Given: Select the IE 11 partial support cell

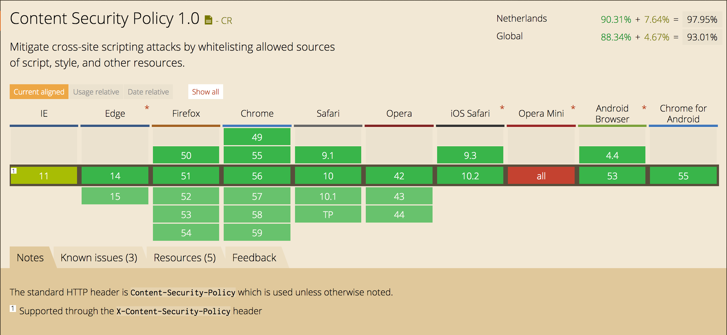Looking at the screenshot, I should pyautogui.click(x=44, y=175).
